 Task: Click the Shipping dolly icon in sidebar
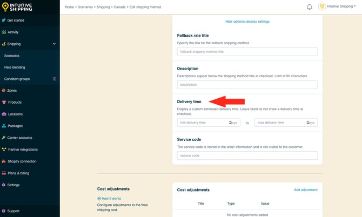click(4, 44)
